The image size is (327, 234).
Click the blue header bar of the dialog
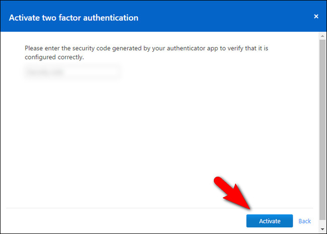pyautogui.click(x=226, y=18)
